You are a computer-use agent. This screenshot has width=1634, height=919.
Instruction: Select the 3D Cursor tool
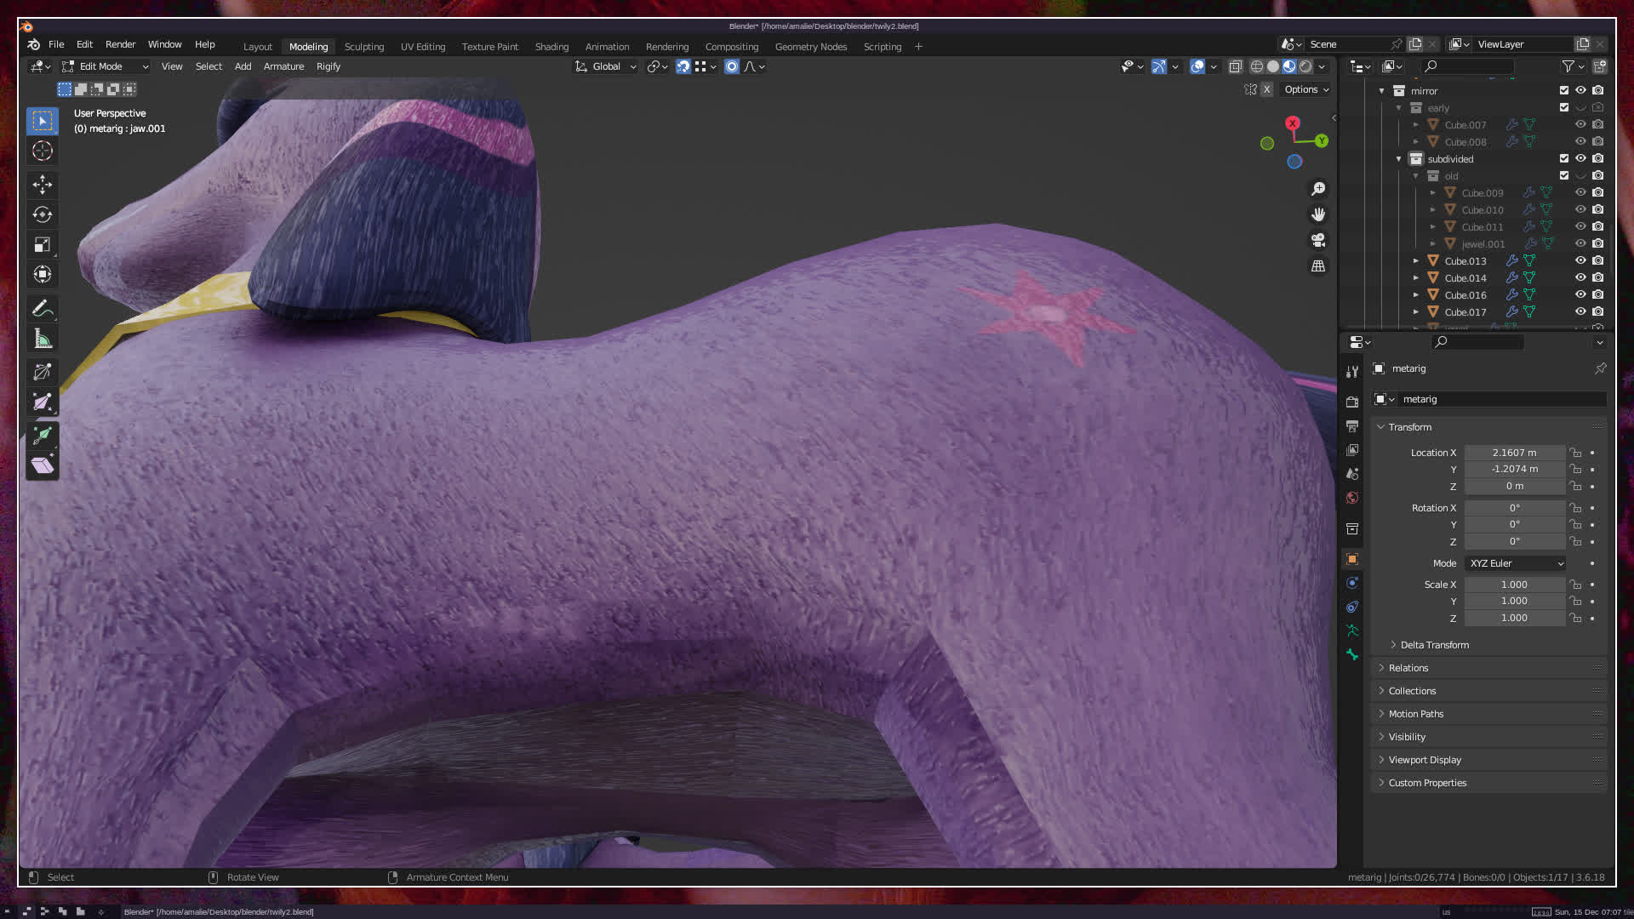[43, 151]
